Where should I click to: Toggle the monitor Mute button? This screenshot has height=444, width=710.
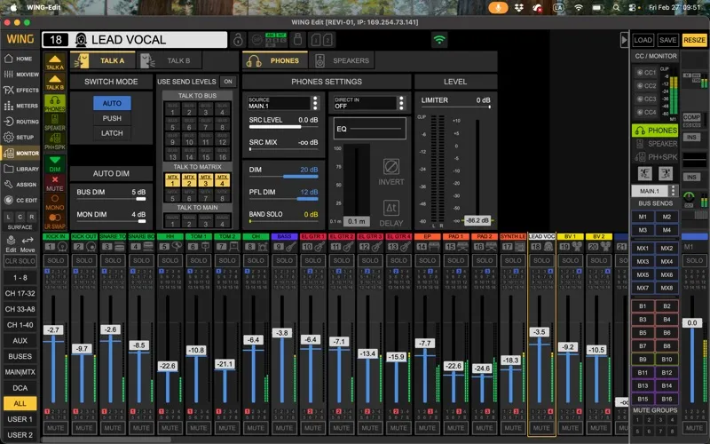click(55, 183)
